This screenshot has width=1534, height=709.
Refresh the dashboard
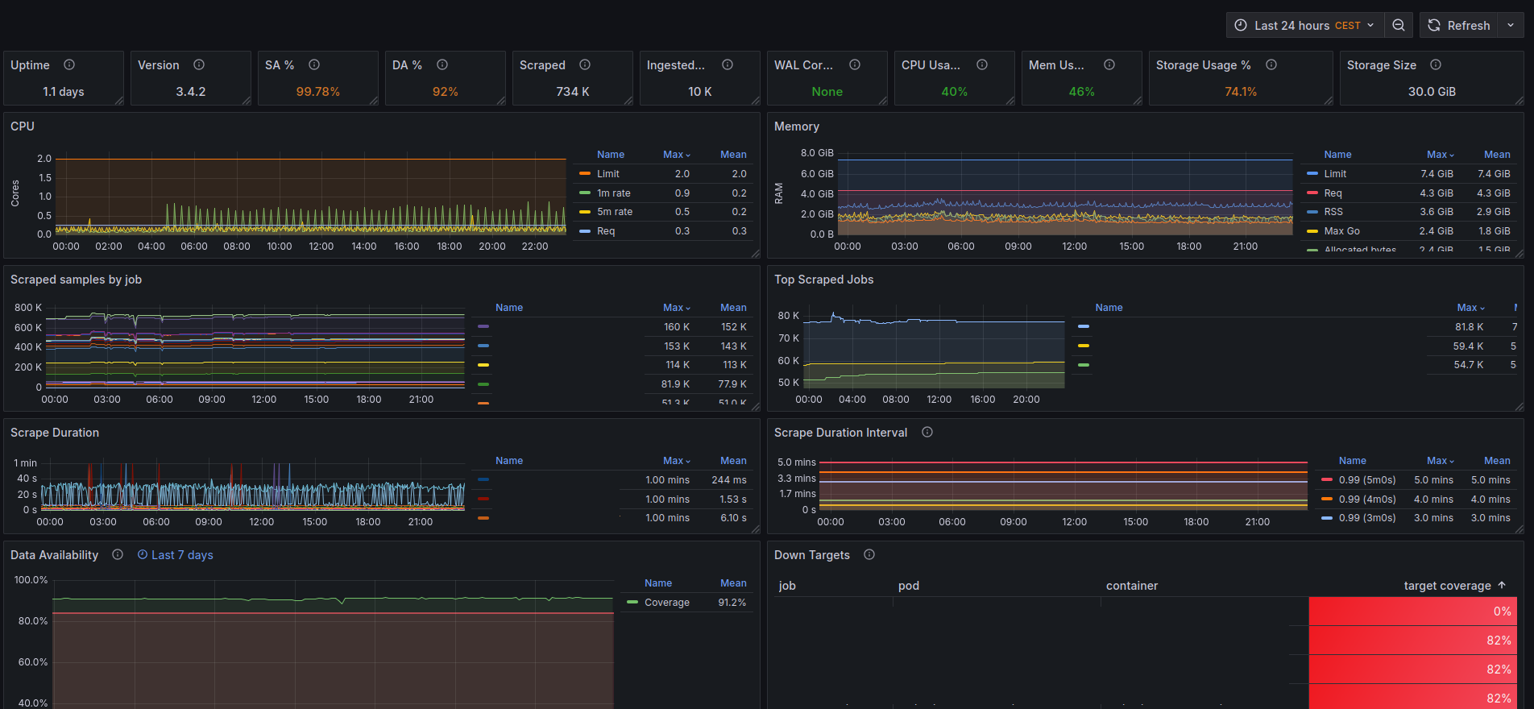(x=1459, y=25)
